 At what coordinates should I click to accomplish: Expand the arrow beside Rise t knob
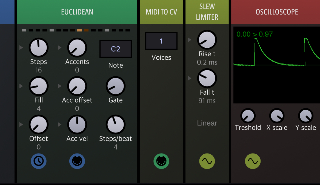tap(190, 40)
